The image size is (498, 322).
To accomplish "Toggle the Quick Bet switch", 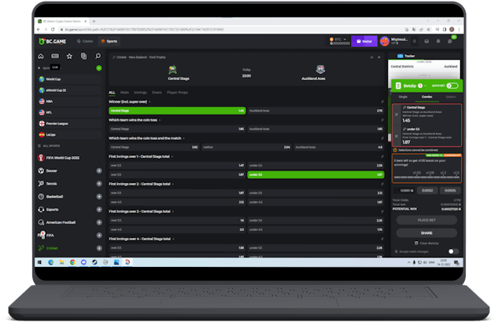I will point(452,86).
